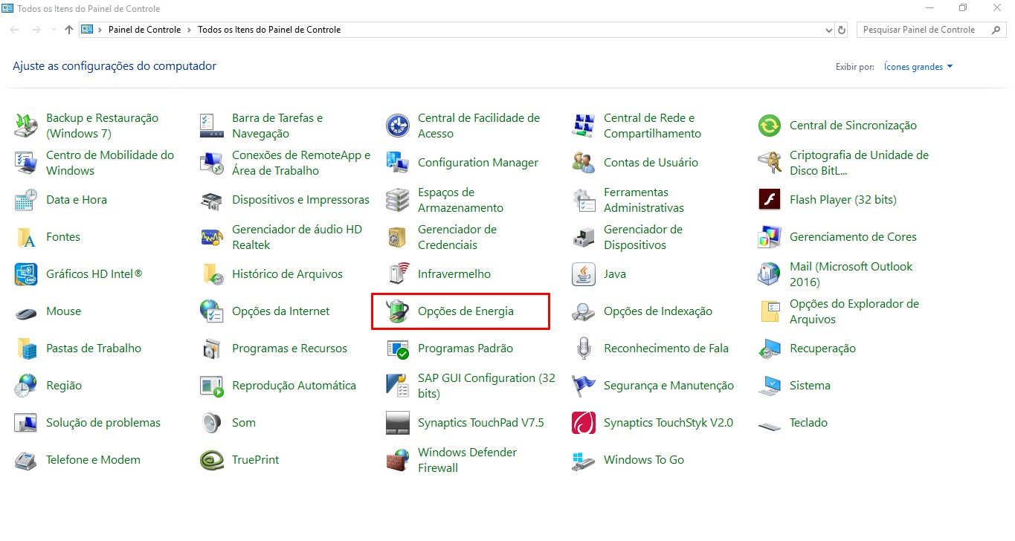
Task: Open the Opções de Energia battery icon
Action: pyautogui.click(x=398, y=311)
